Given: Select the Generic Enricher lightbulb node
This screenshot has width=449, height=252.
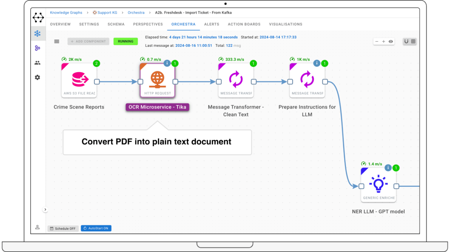Looking at the screenshot, I should point(378,185).
